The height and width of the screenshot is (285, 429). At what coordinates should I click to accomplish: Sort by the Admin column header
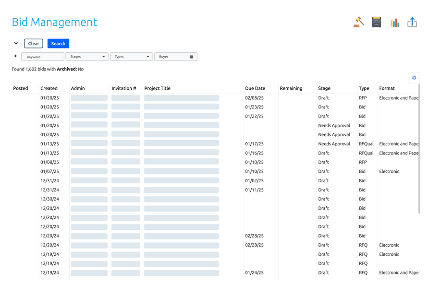(78, 88)
